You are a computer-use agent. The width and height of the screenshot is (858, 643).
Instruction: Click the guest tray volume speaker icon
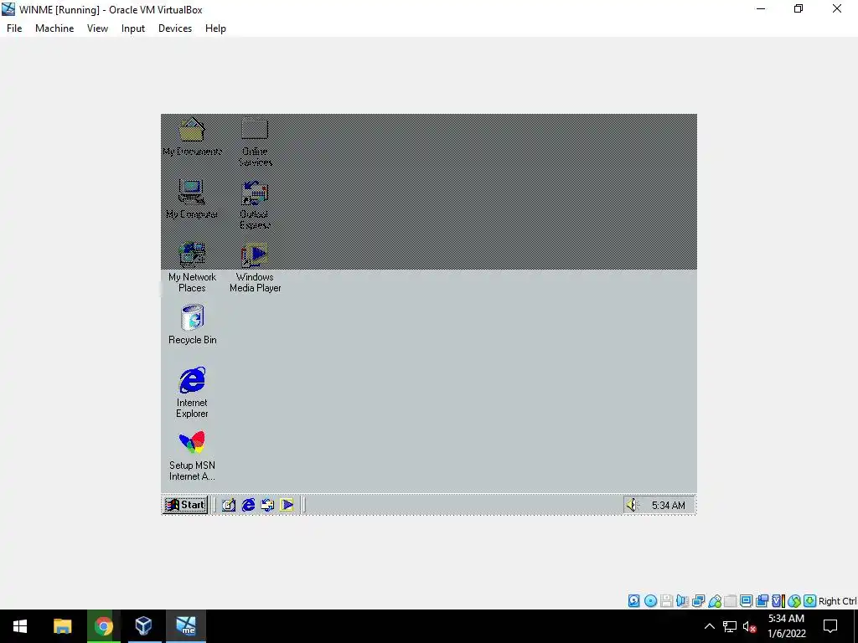click(633, 505)
